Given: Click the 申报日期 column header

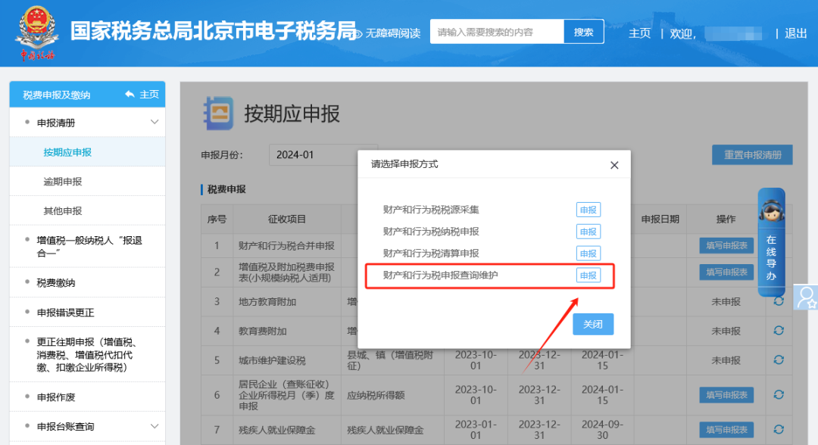Looking at the screenshot, I should click(x=660, y=219).
